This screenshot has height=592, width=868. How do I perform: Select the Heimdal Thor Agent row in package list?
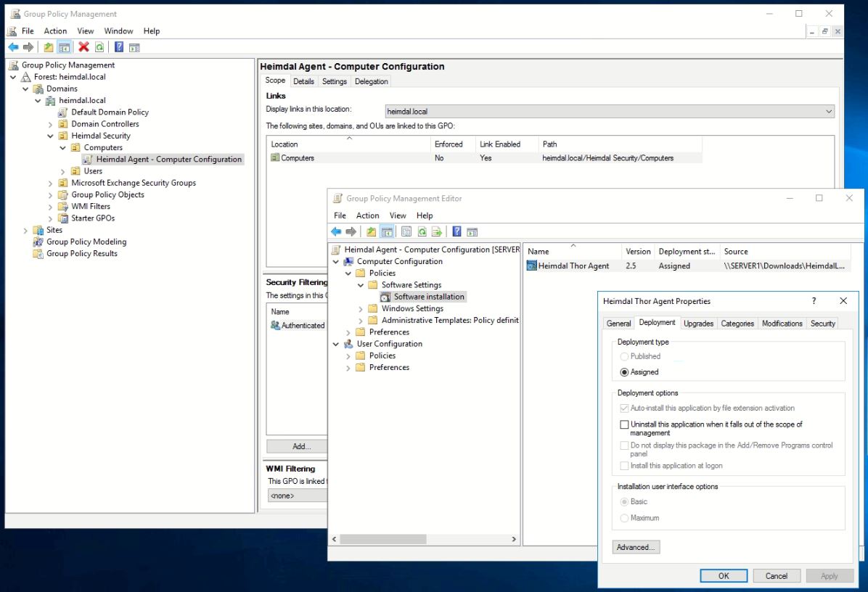pyautogui.click(x=687, y=266)
